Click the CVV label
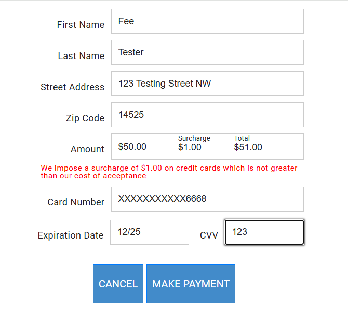This screenshot has width=348, height=320. [x=209, y=235]
